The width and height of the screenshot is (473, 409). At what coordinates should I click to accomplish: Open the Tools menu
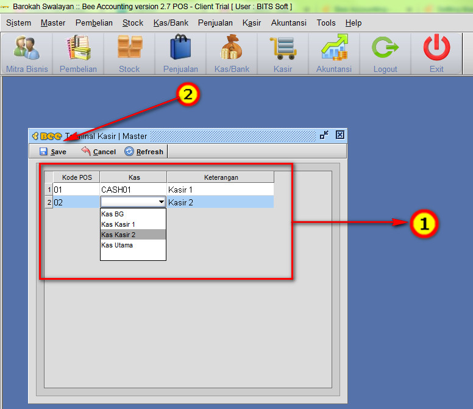(326, 23)
